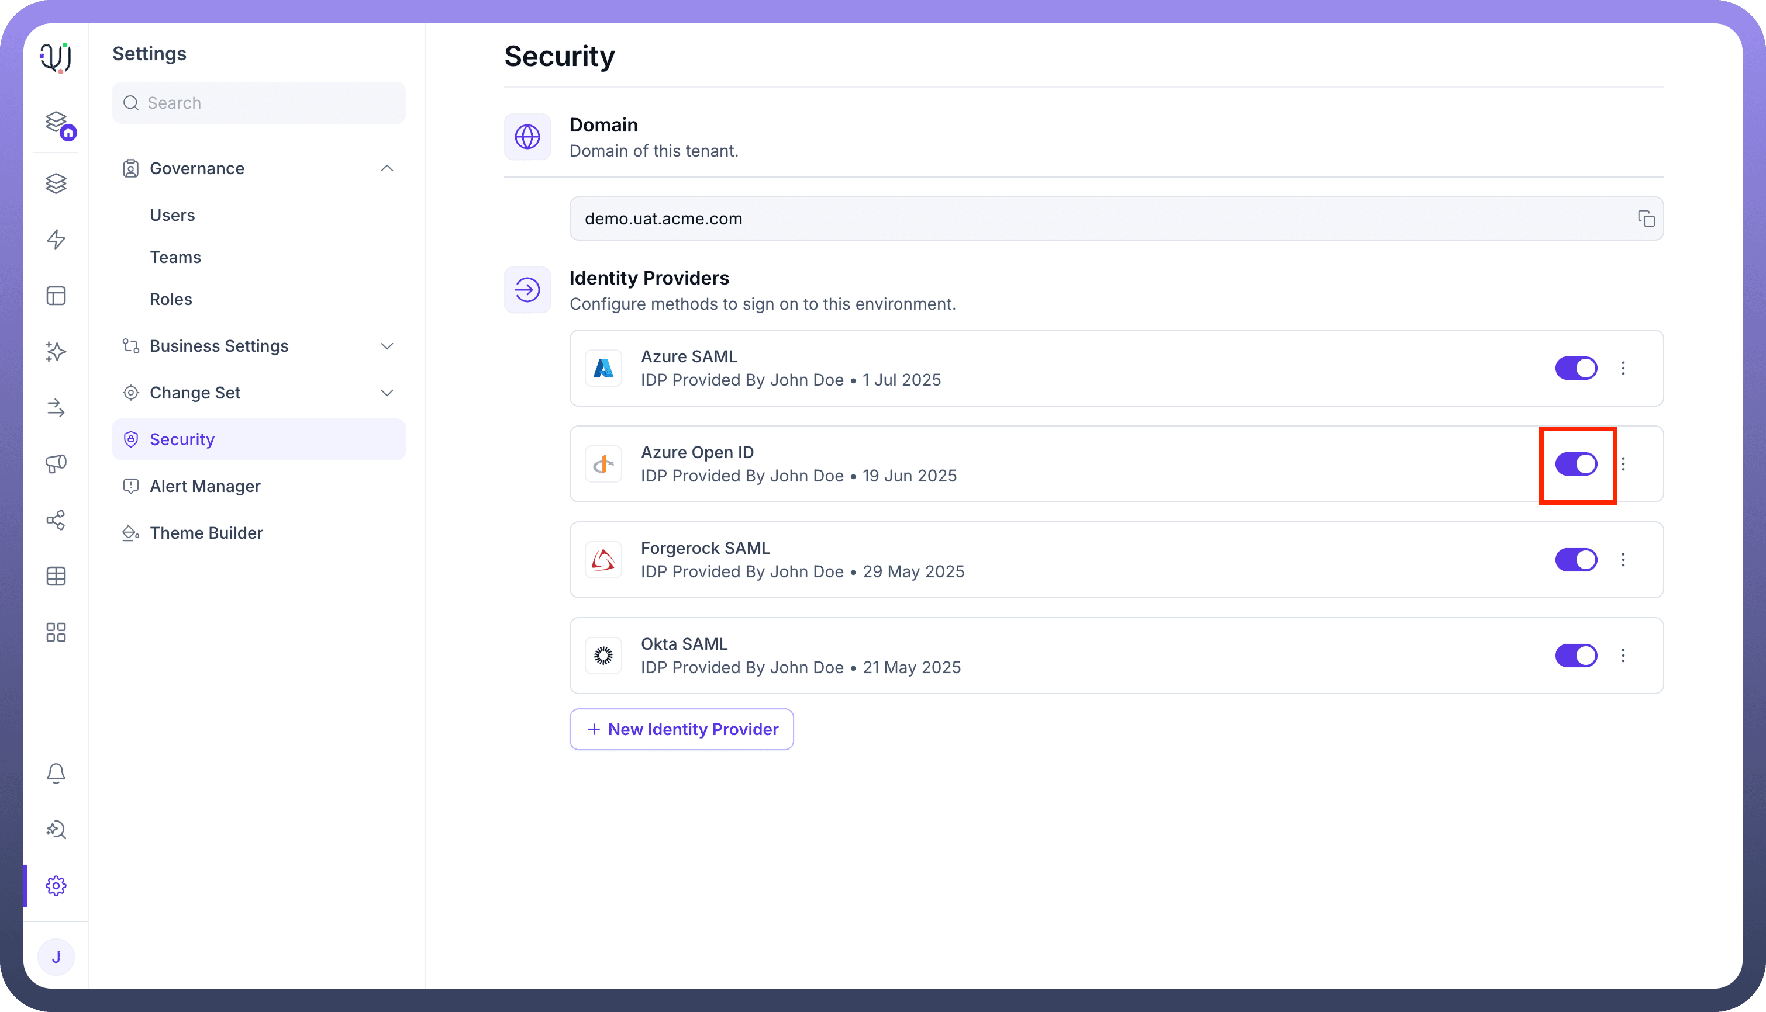Image resolution: width=1766 pixels, height=1012 pixels.
Task: Go to Alert Manager settings
Action: pos(205,487)
